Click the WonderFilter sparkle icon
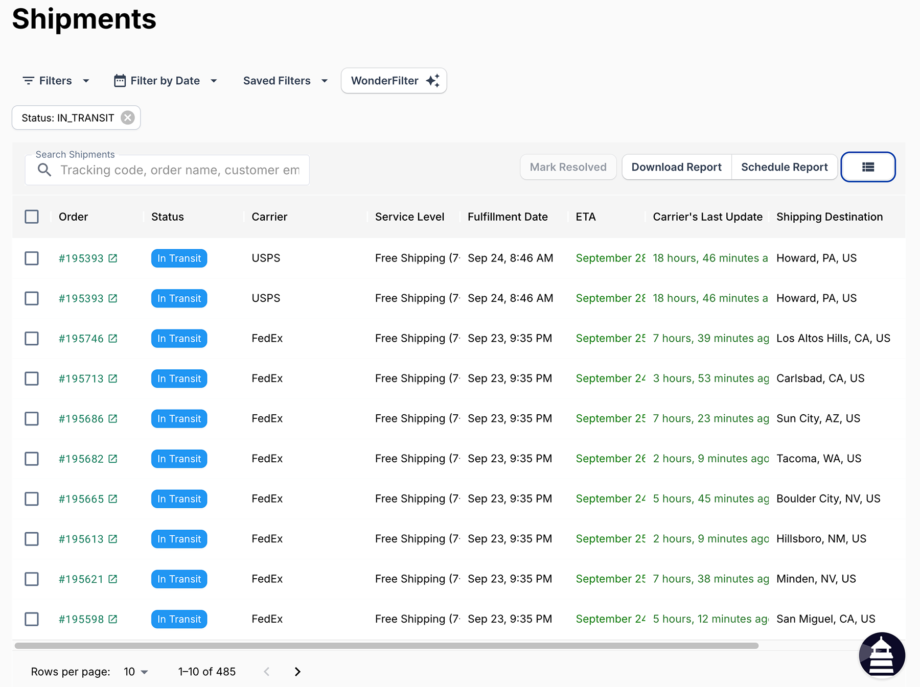The height and width of the screenshot is (687, 920). click(433, 81)
